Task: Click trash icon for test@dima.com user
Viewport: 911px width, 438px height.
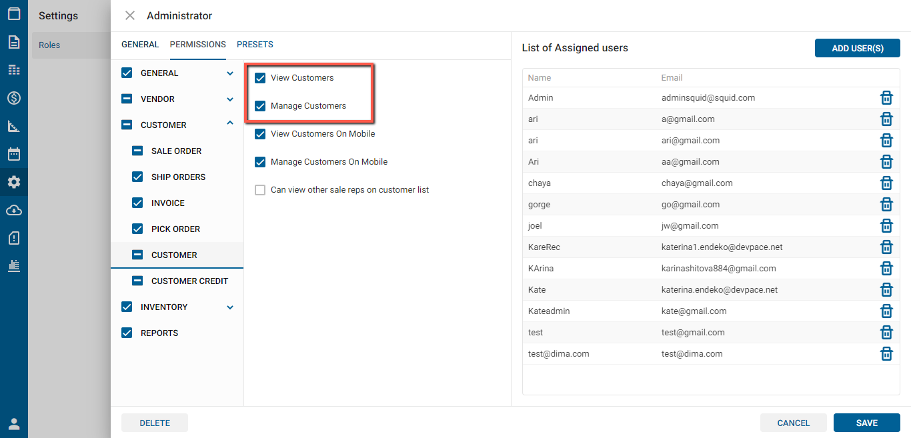Action: [886, 354]
